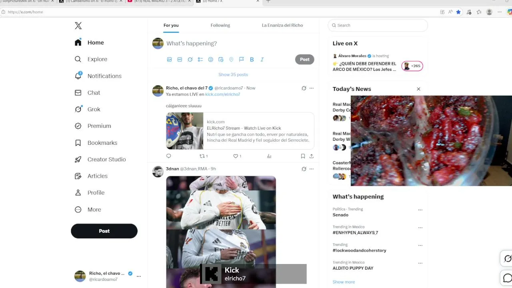Open the 3dnan post image
The height and width of the screenshot is (288, 512).
tap(221, 232)
